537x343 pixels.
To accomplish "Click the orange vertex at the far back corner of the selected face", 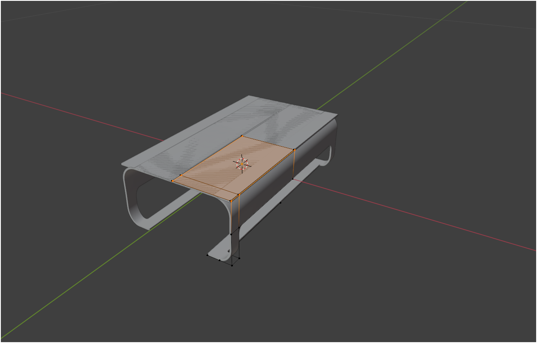I will 242,136.
